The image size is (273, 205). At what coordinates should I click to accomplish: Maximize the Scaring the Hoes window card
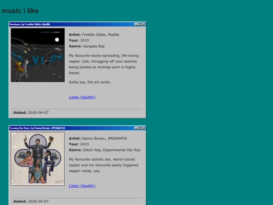tap(140, 128)
